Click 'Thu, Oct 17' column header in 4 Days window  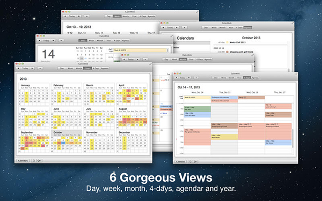click(x=280, y=93)
